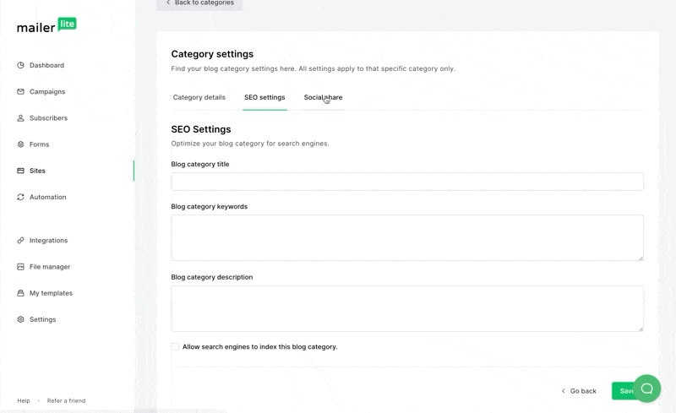Click the My templates icon

pos(21,293)
